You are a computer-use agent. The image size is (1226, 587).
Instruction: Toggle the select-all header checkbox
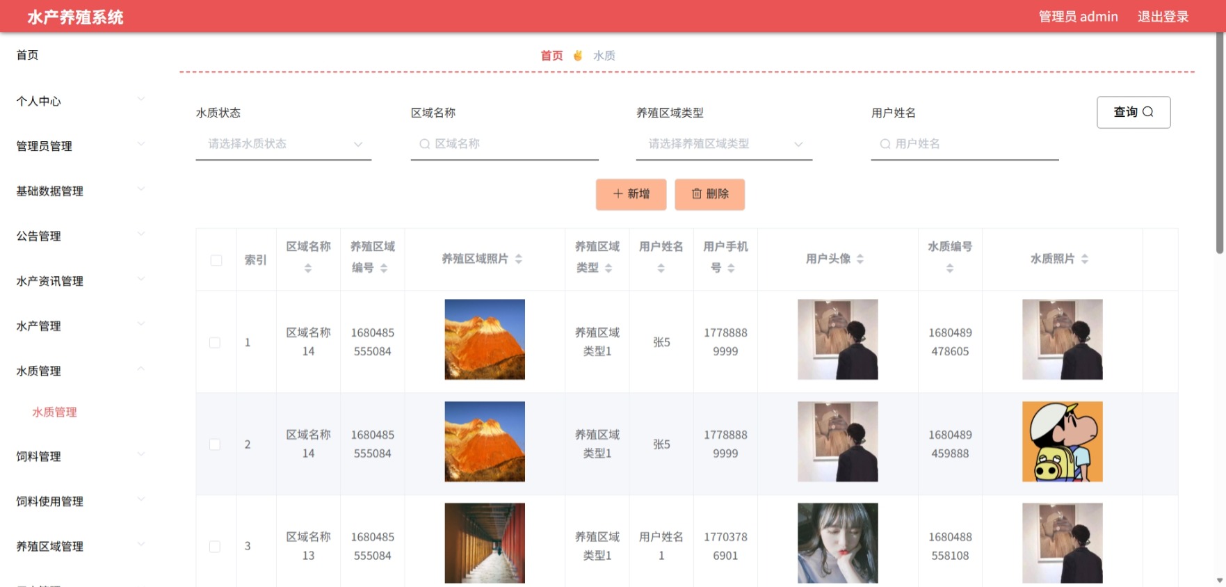(x=216, y=260)
